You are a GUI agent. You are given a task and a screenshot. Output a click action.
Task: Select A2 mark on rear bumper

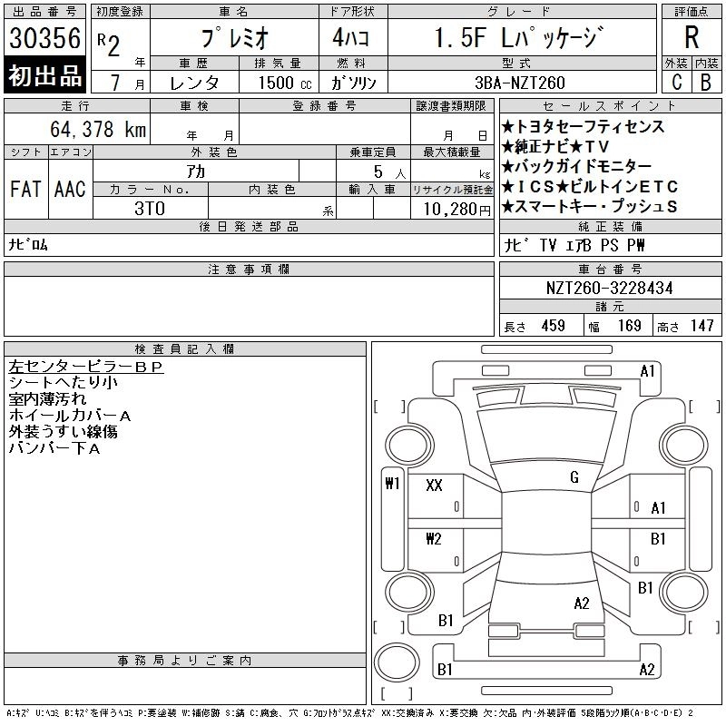[647, 670]
